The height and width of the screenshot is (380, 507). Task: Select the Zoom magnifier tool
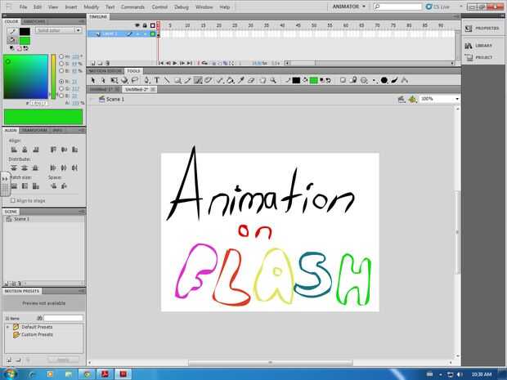coord(273,80)
